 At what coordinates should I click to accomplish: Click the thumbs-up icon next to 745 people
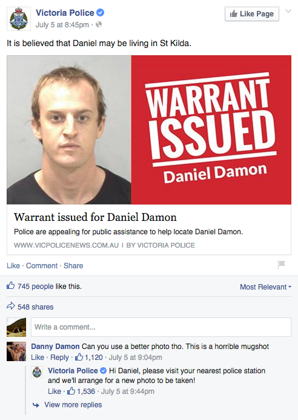coord(11,285)
